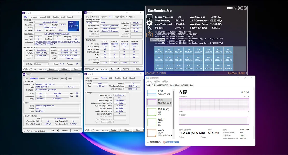This screenshot has height=155, width=288.
Task: Open SPD tab in CPU-Z Memory tab window
Action: click(x=111, y=78)
